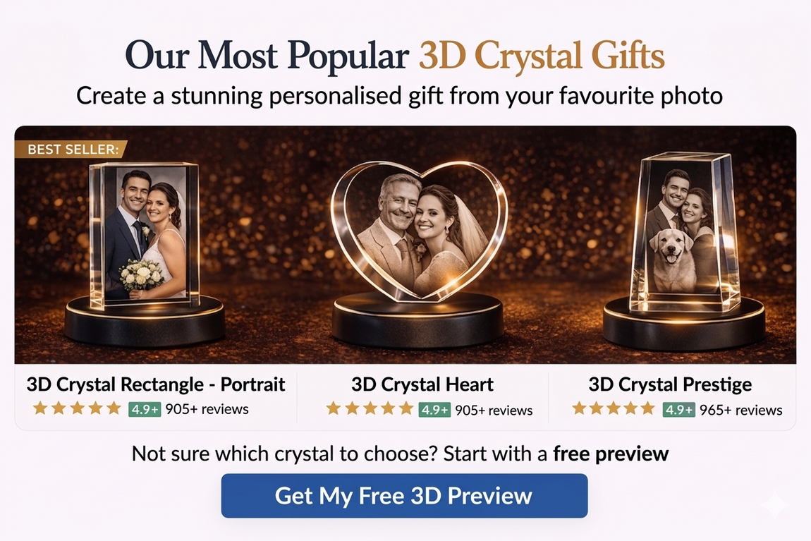Viewport: 811px width, 541px height.
Task: Click the star rating under Rectangle - Portrait
Action: (77, 408)
